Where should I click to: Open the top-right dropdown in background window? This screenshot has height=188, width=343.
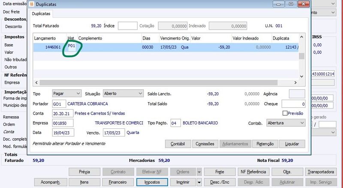(333, 3)
